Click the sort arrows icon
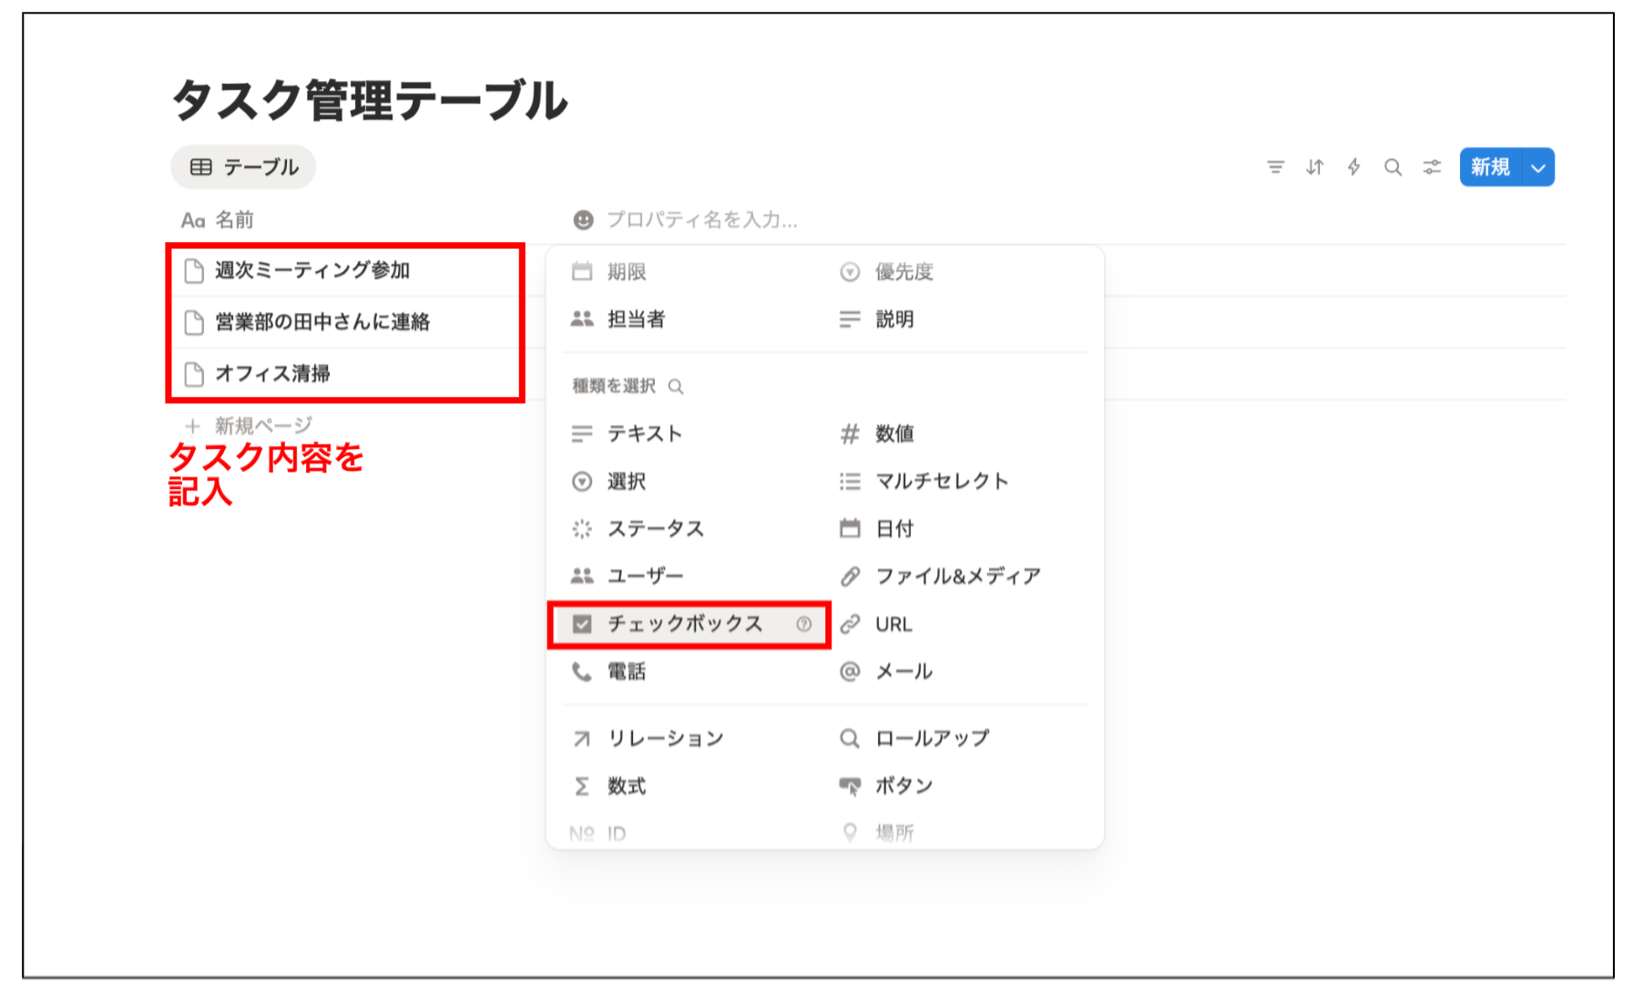The height and width of the screenshot is (997, 1633). (x=1314, y=168)
